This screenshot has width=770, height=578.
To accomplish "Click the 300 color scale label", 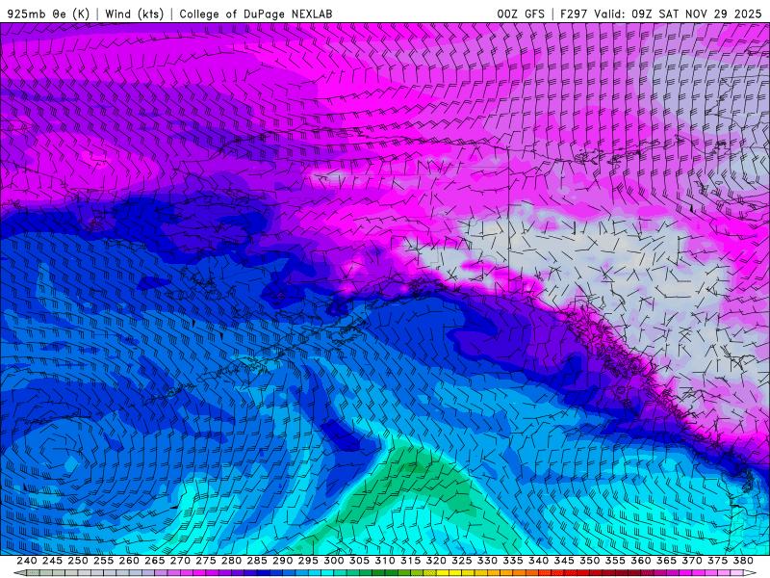I will [333, 561].
